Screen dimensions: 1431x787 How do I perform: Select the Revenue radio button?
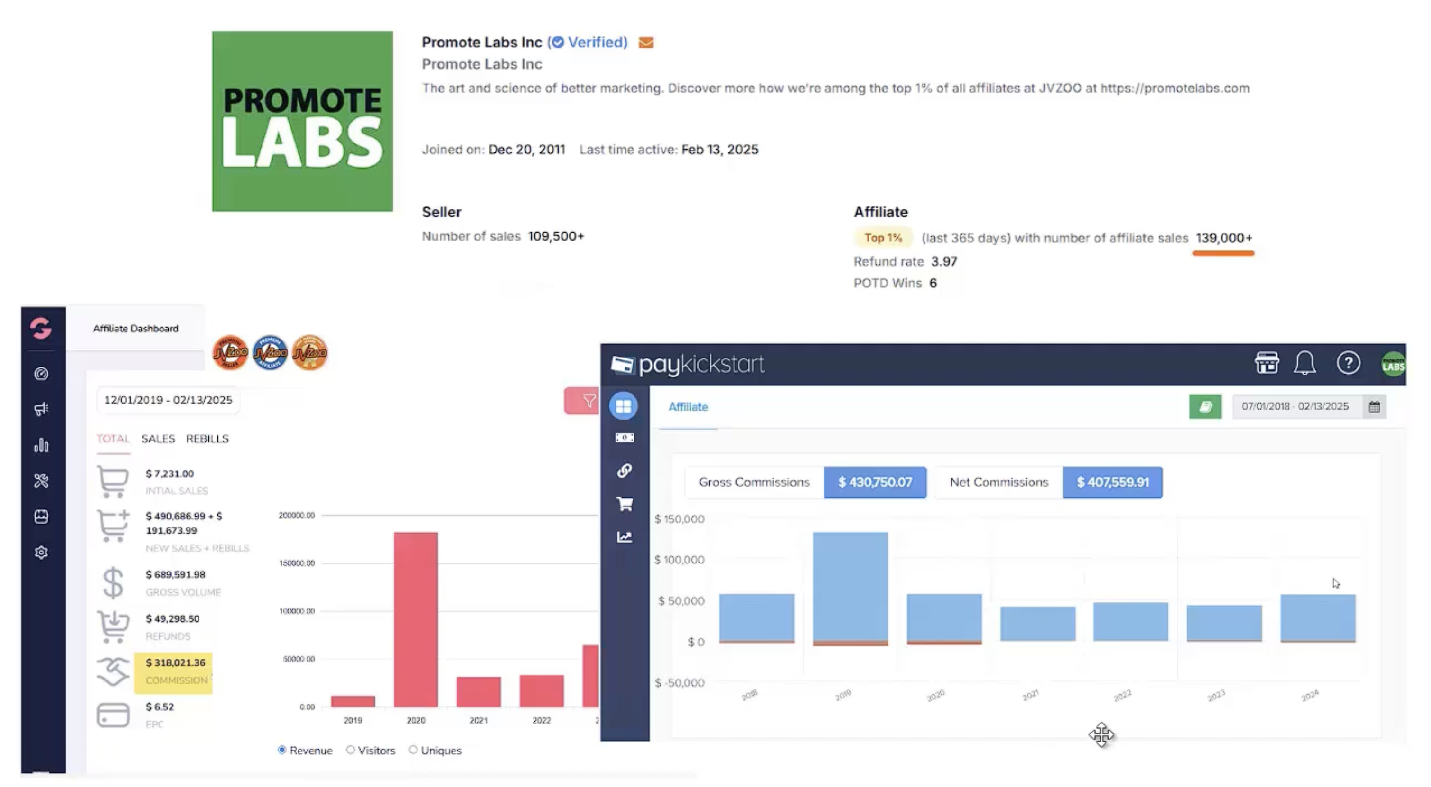(281, 750)
